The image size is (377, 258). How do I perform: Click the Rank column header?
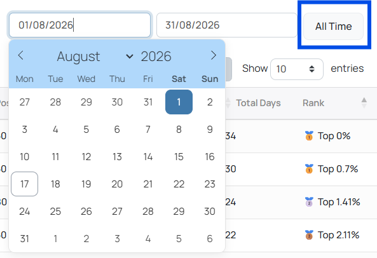pyautogui.click(x=313, y=103)
